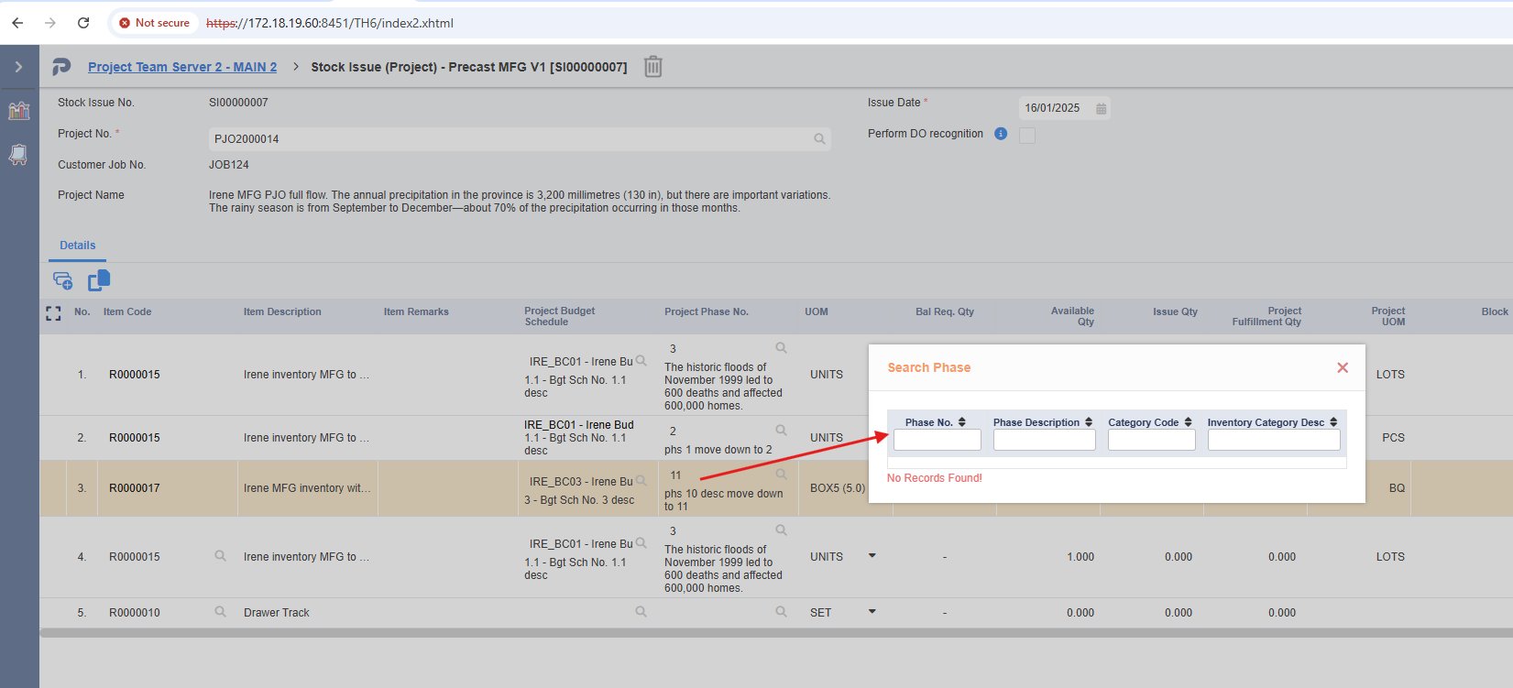Search project phase in row 3 R0000017
This screenshot has height=688, width=1513.
782,474
